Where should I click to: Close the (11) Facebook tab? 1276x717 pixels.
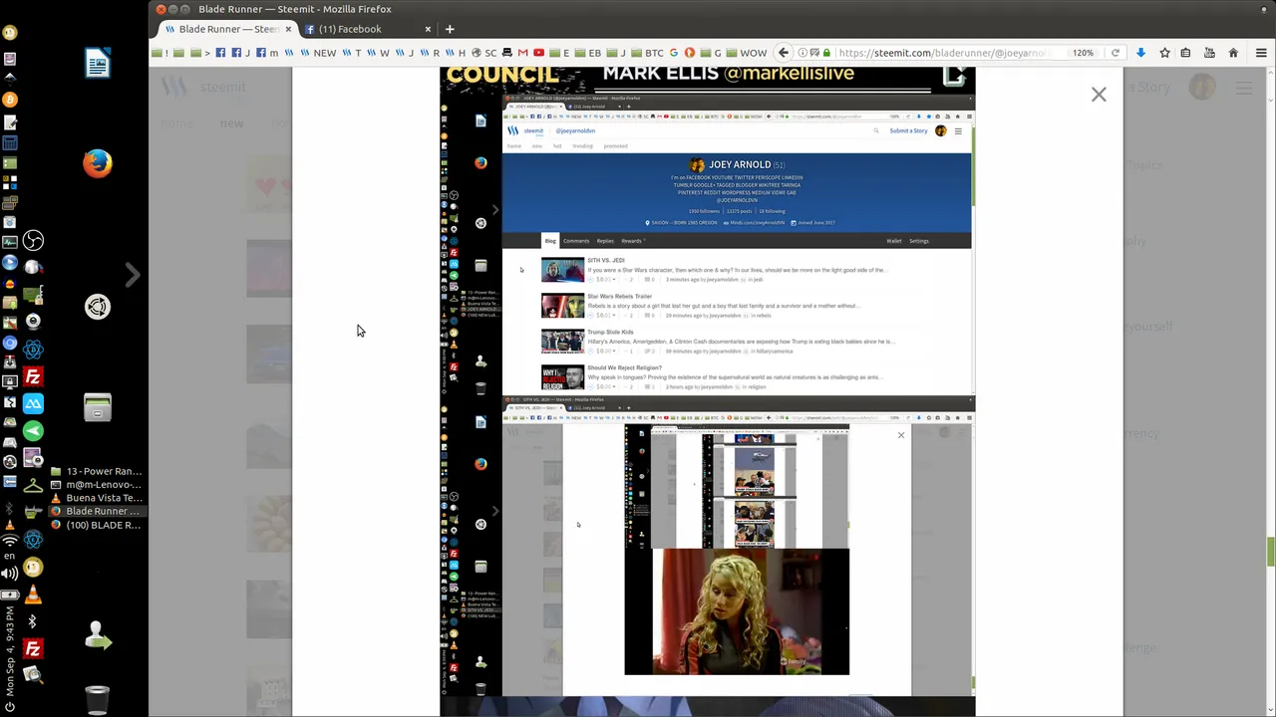point(428,29)
